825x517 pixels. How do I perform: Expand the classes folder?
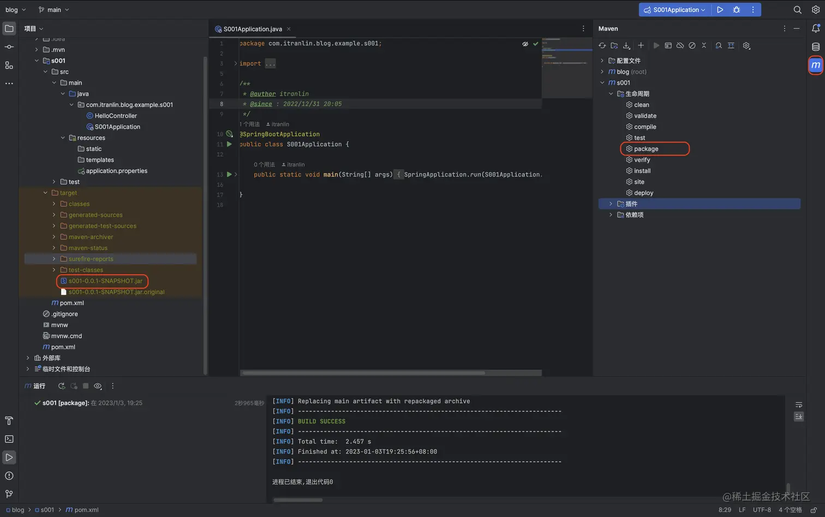point(54,204)
